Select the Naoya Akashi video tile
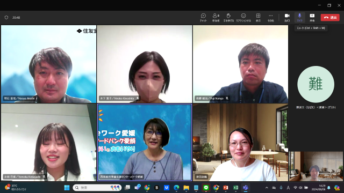Viewport: 344px width, 193px height. coord(49,64)
